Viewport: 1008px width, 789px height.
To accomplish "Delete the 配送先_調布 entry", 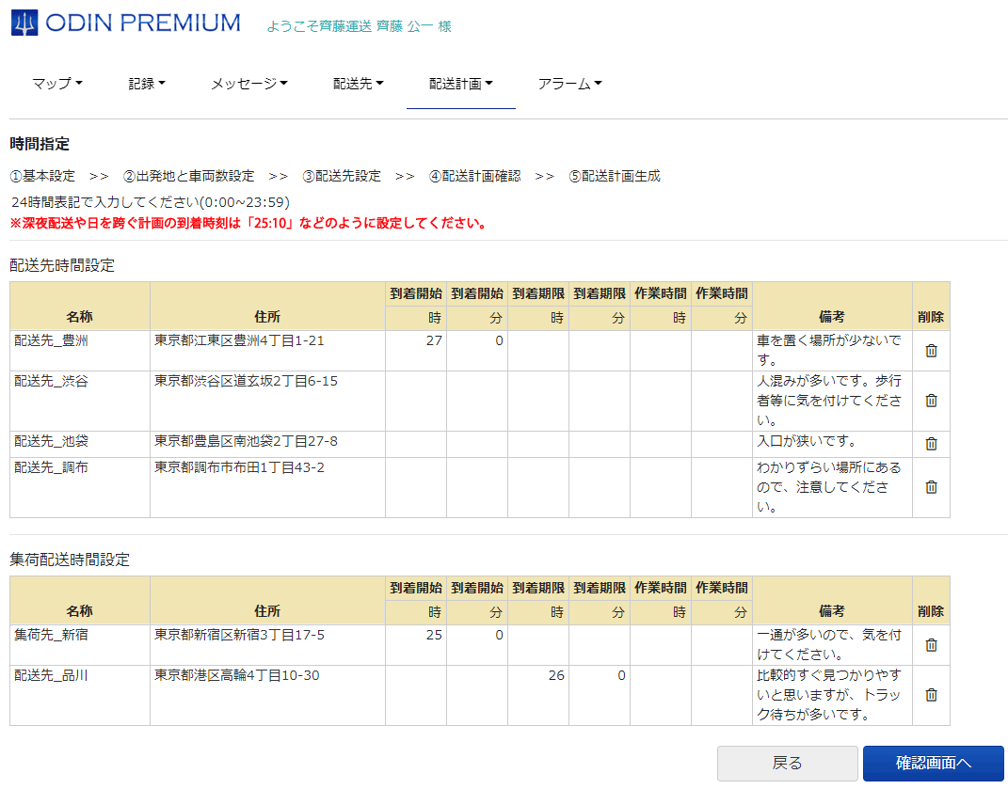I will [930, 487].
